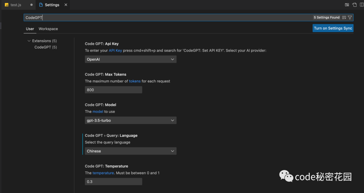The width and height of the screenshot is (364, 193).
Task: Open the AI provider OpenAI dropdown
Action: (x=131, y=59)
